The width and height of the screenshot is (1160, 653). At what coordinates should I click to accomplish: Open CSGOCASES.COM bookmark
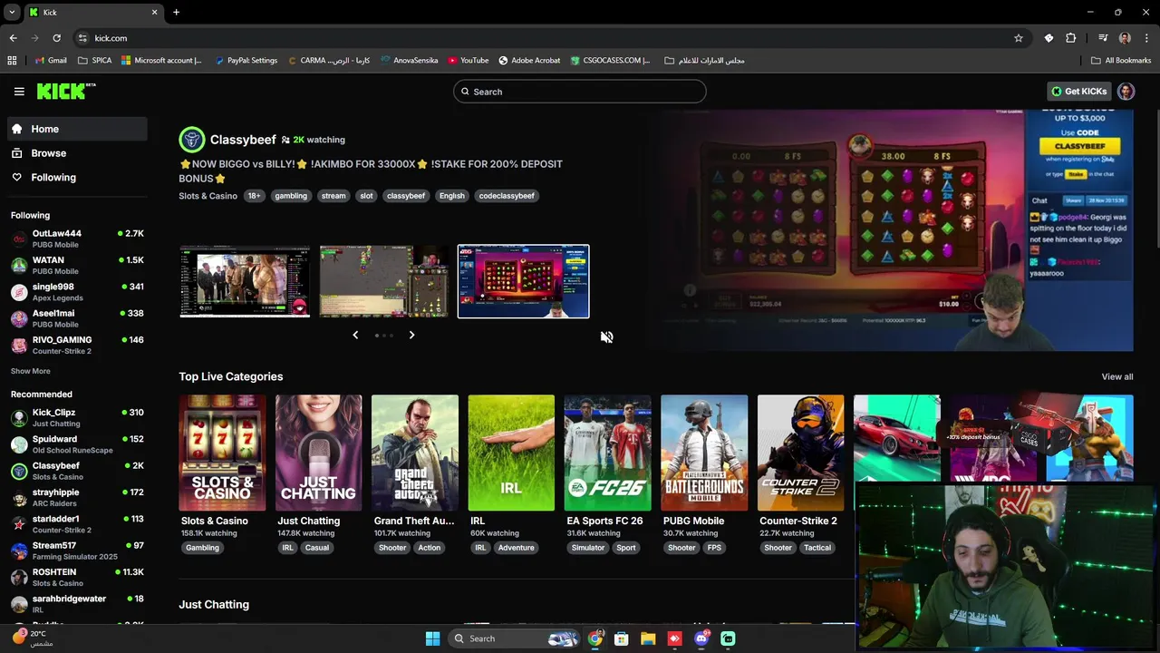(x=610, y=61)
